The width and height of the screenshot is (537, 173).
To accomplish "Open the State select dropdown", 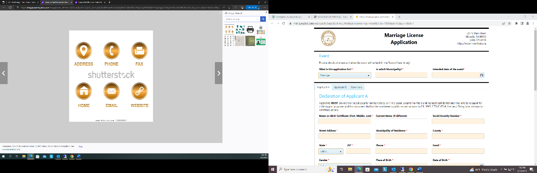I will pyautogui.click(x=331, y=151).
